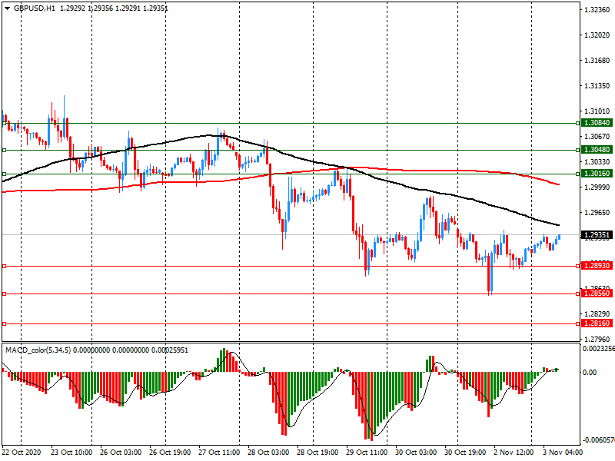The height and width of the screenshot is (461, 615).
Task: Select the 1.30160 green level label
Action: 597,174
